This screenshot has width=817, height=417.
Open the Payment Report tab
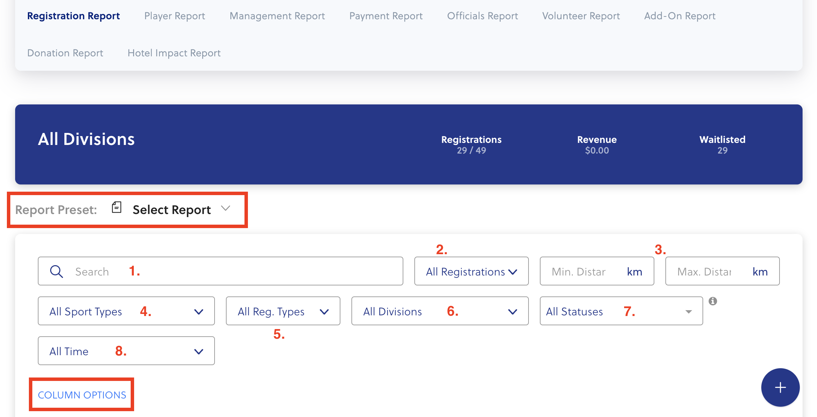(x=386, y=16)
